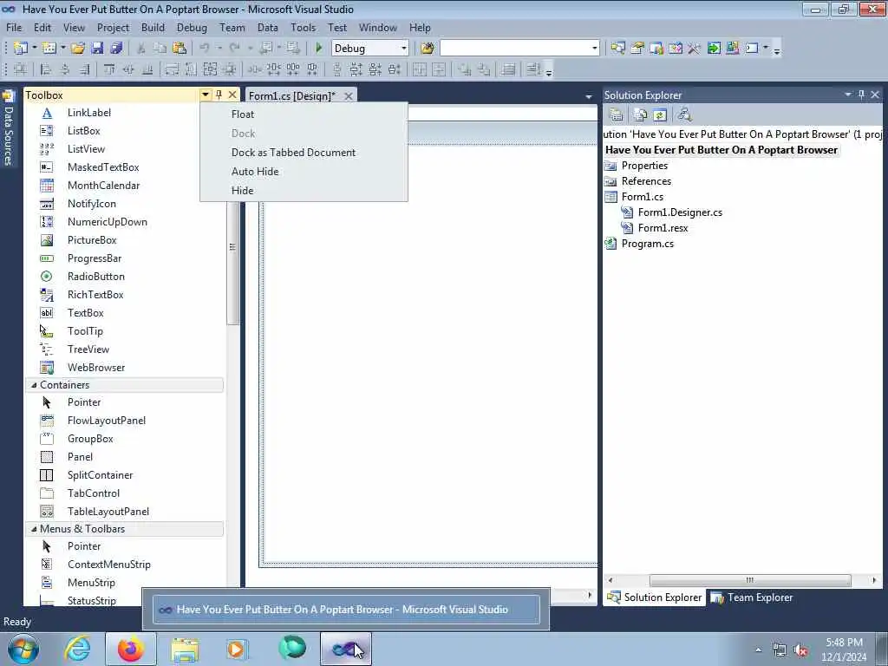Viewport: 888px width, 666px height.
Task: Click Align to Grid in layout toolbar
Action: click(21, 69)
